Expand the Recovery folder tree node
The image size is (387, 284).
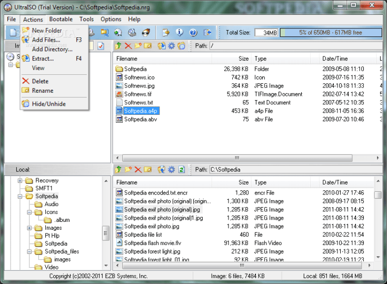(20, 181)
